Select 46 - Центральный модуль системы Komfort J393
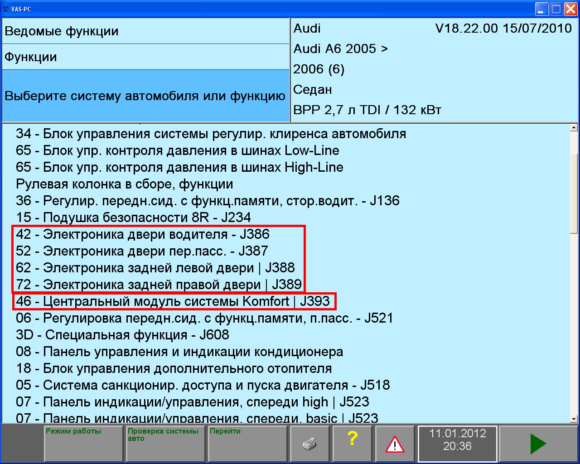 (173, 301)
